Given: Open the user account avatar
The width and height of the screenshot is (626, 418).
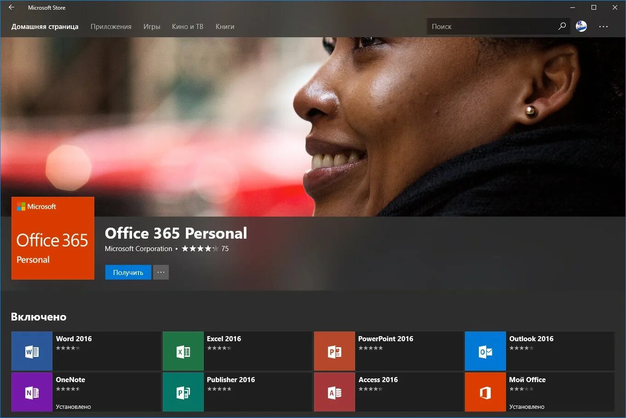Looking at the screenshot, I should coord(581,26).
